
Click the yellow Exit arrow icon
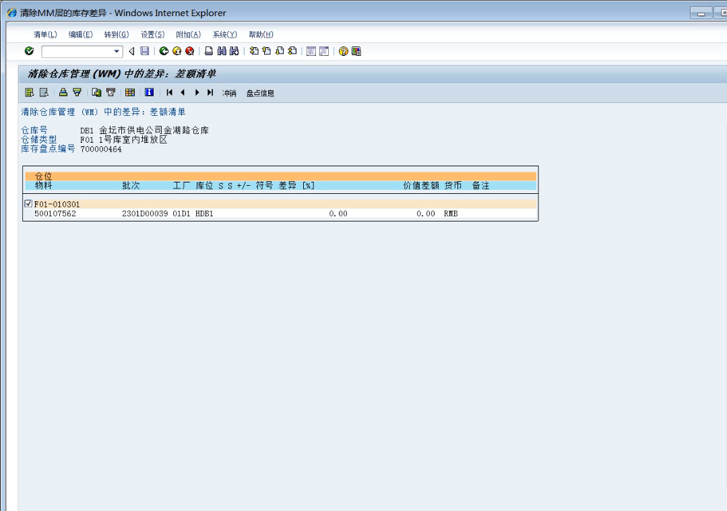click(x=177, y=51)
